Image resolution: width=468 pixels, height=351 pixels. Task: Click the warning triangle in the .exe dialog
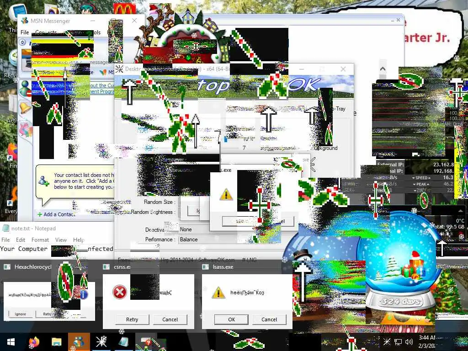click(x=226, y=194)
